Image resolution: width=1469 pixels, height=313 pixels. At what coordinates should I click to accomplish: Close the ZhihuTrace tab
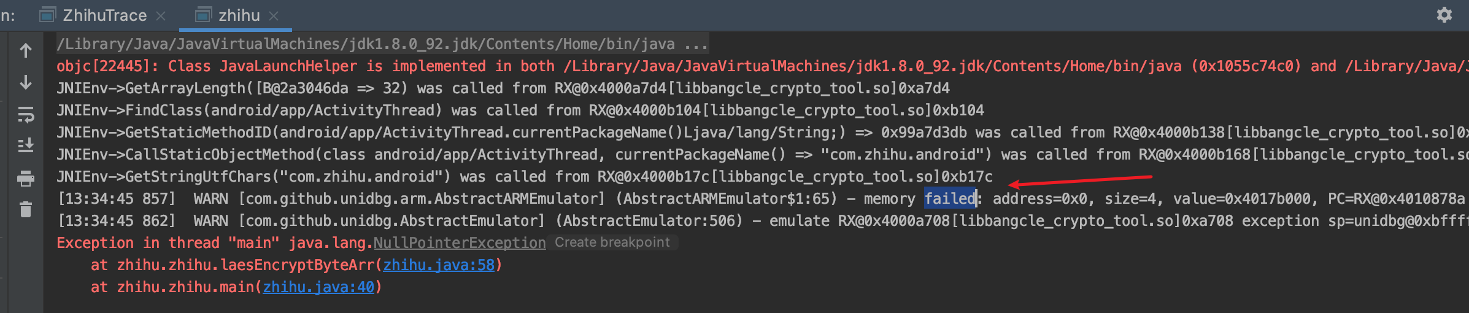[161, 16]
